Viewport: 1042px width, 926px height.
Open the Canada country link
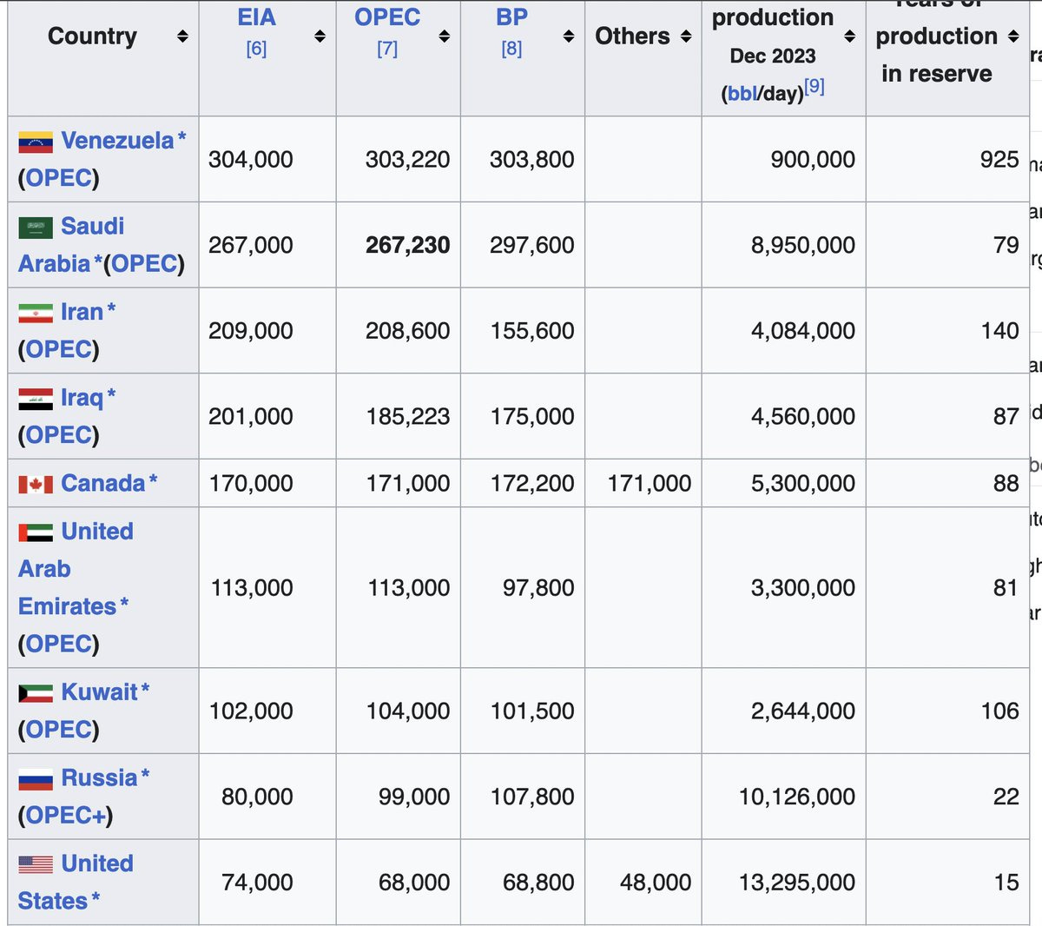[103, 483]
